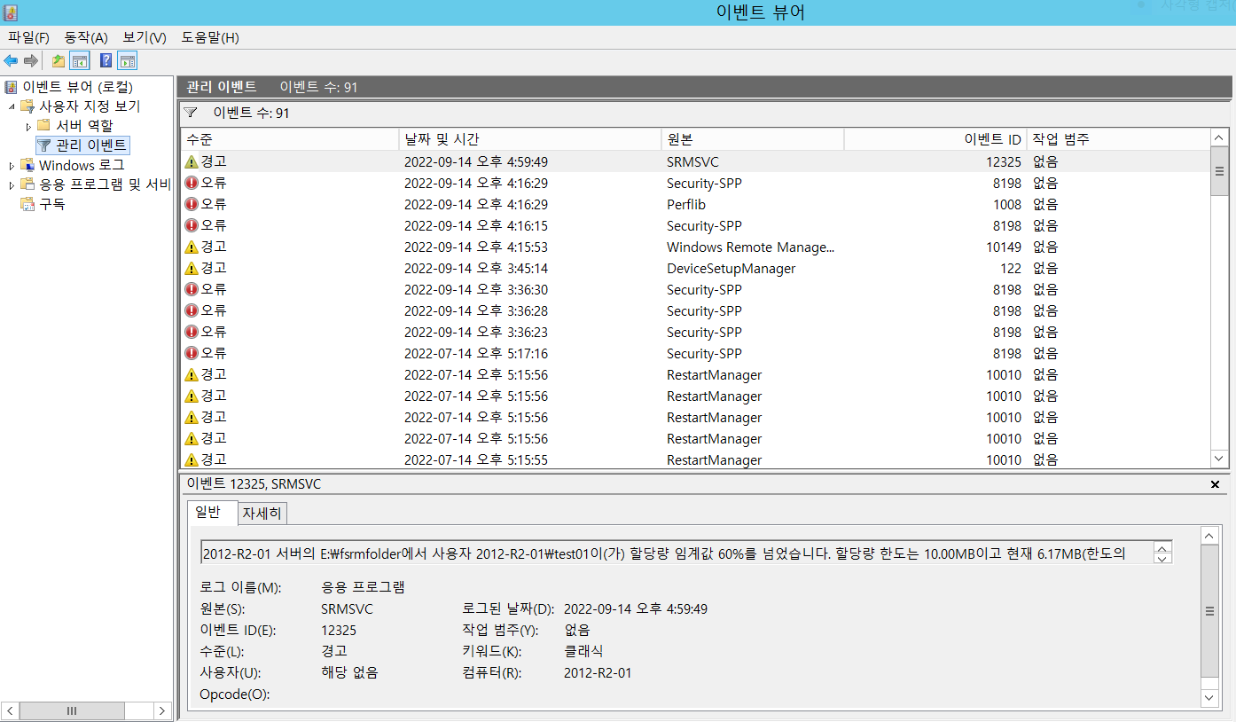The image size is (1236, 722).
Task: Sort by the 날짜 및 시간 column header
Action: [530, 139]
